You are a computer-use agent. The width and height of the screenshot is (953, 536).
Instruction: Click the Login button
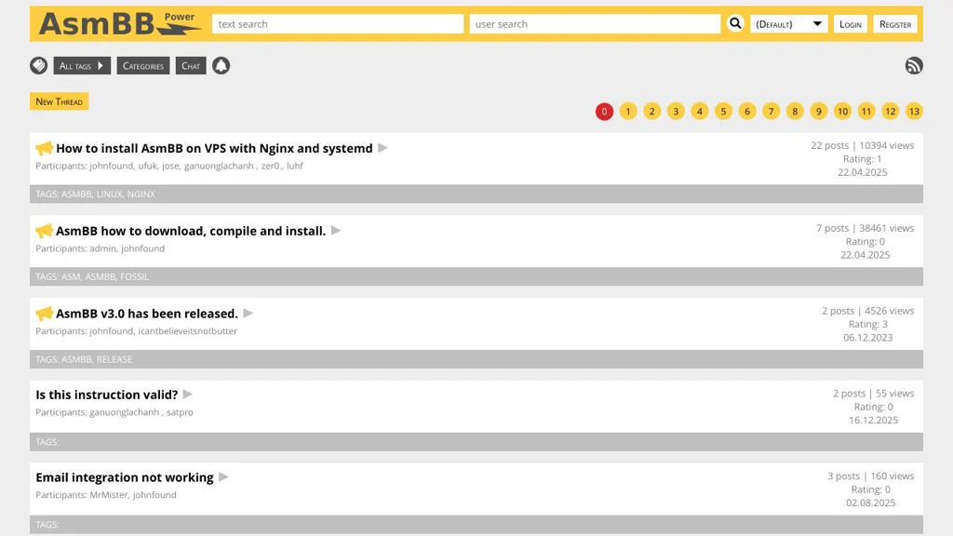click(851, 24)
